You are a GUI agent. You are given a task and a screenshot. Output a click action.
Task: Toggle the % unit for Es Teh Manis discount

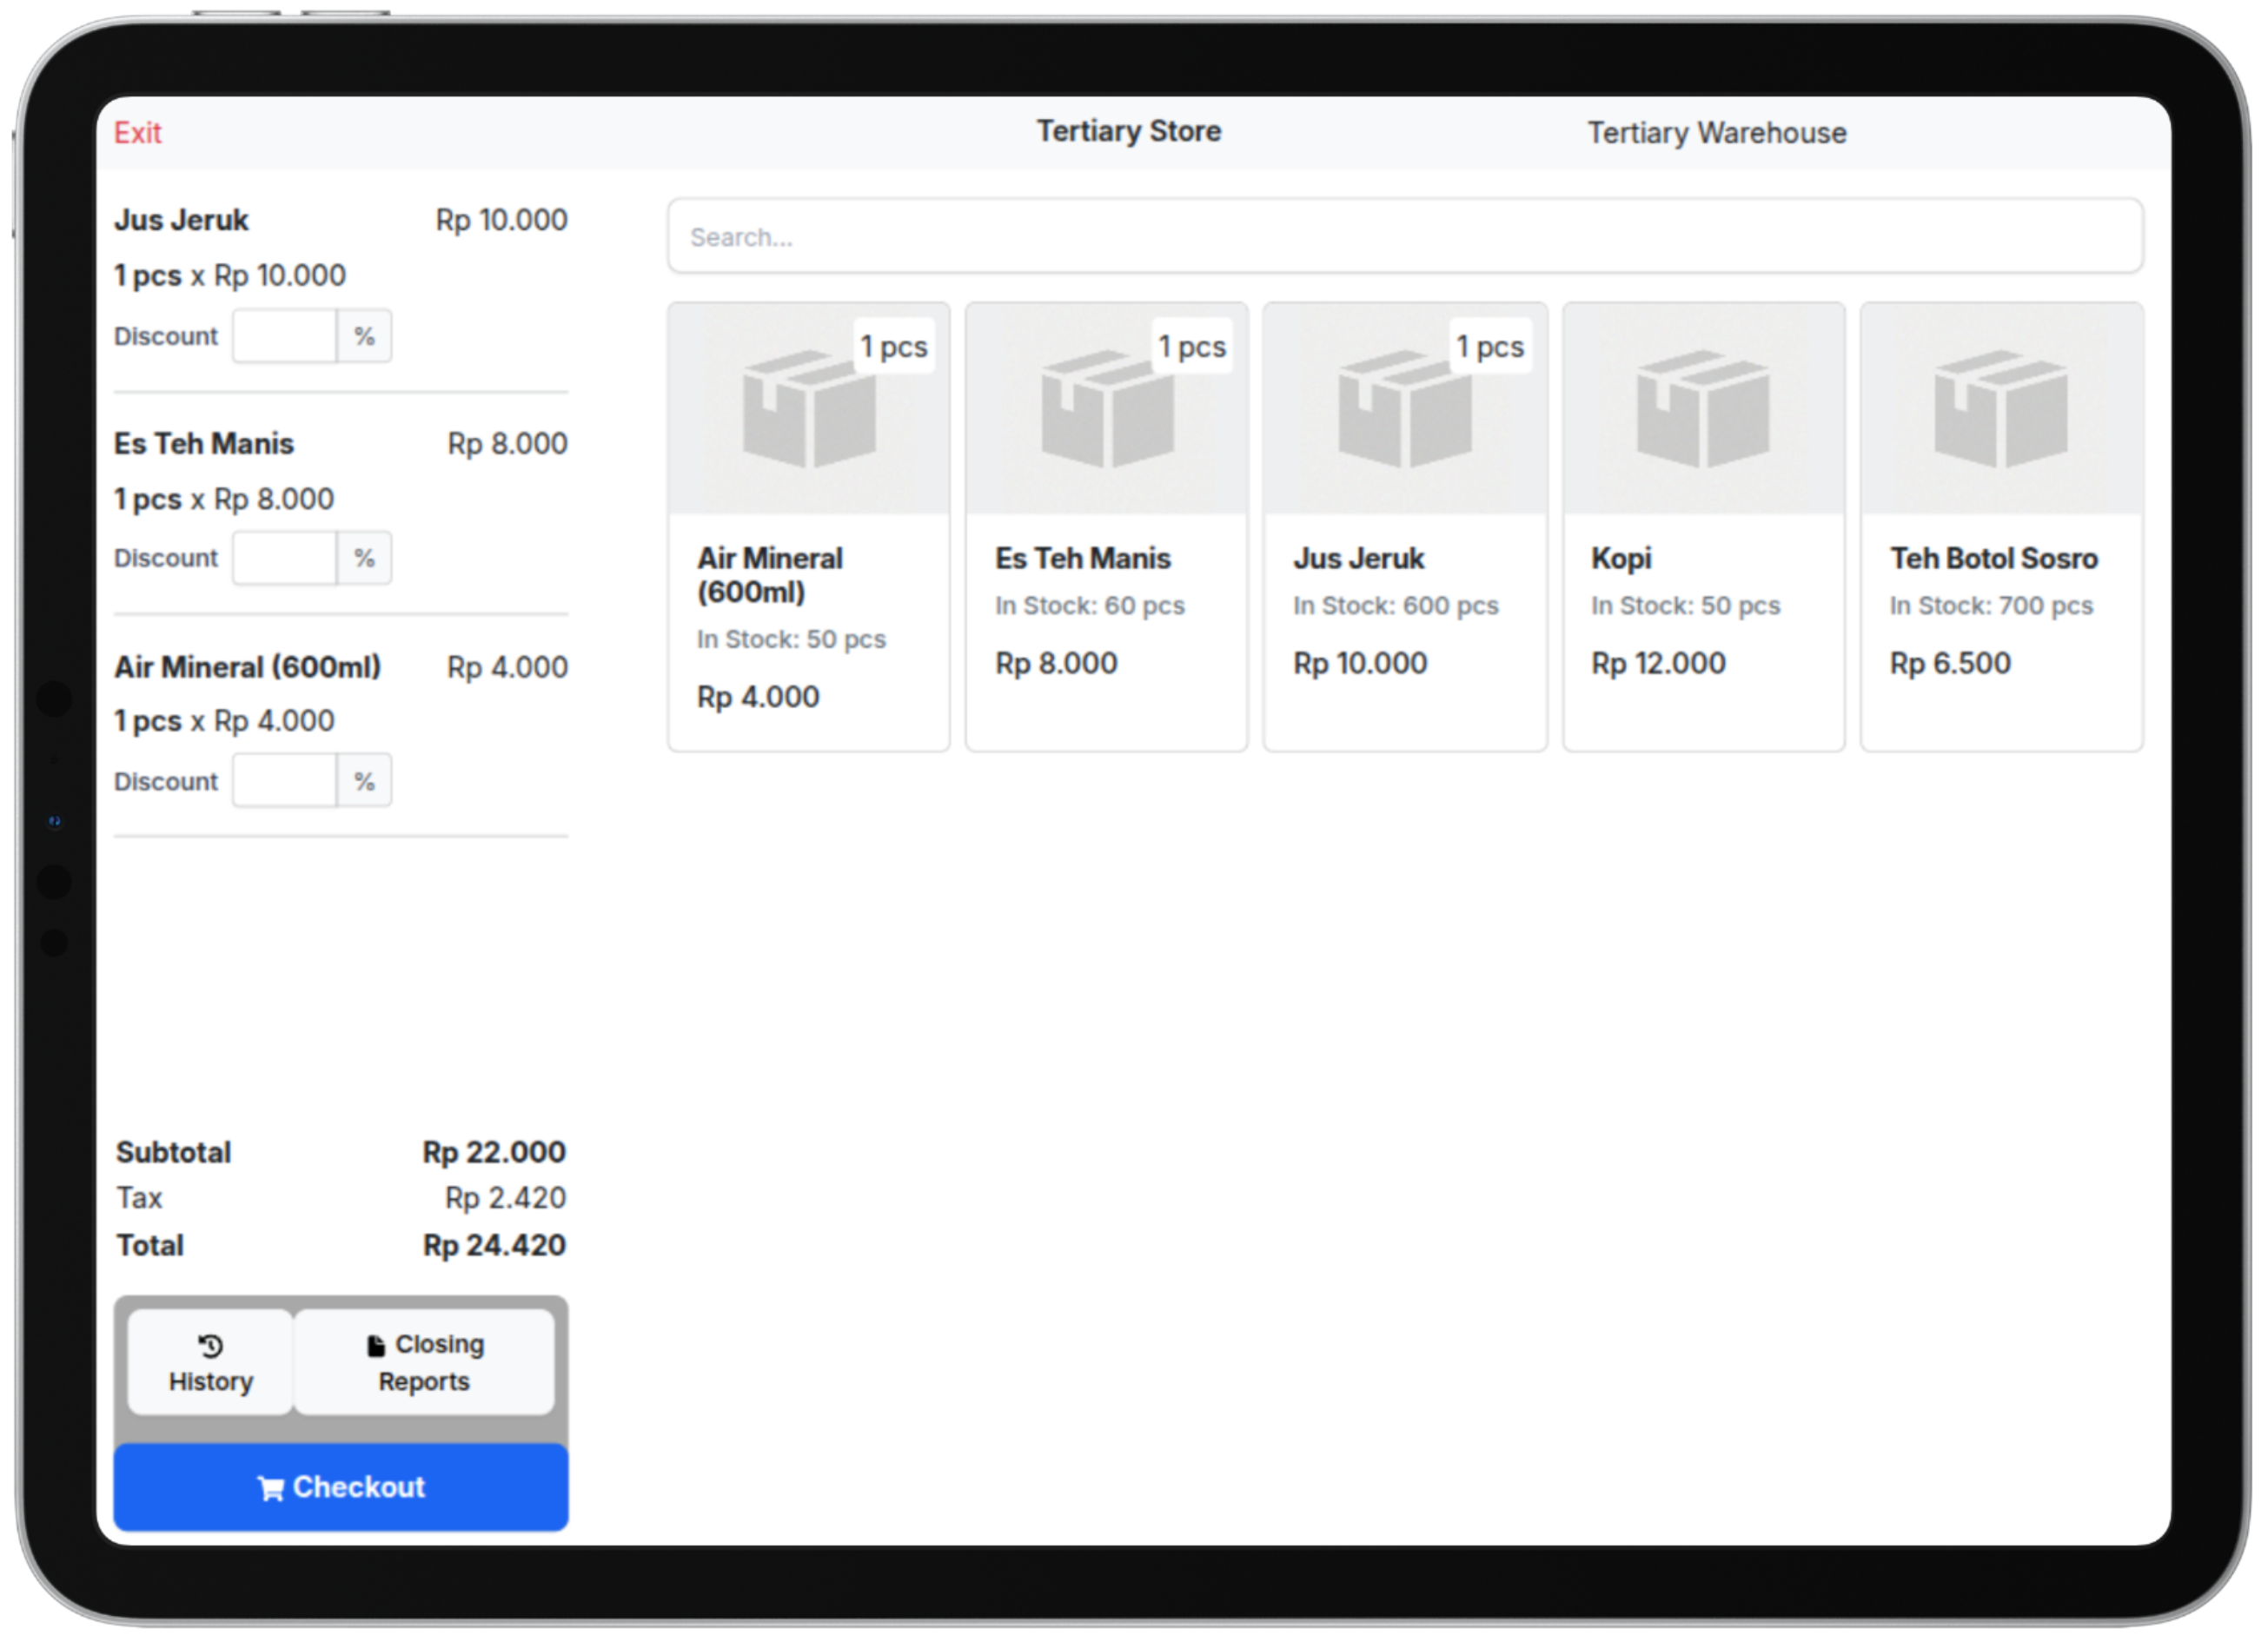coord(364,558)
